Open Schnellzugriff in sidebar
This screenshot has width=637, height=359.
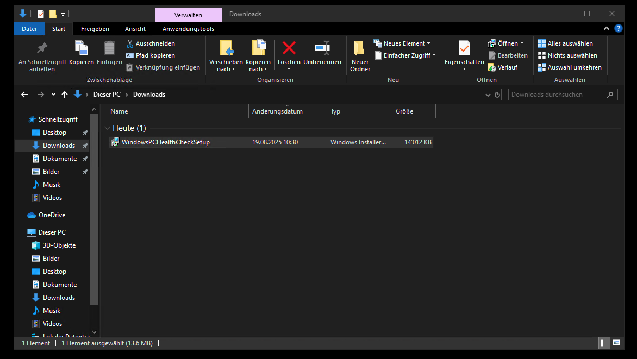pos(53,119)
